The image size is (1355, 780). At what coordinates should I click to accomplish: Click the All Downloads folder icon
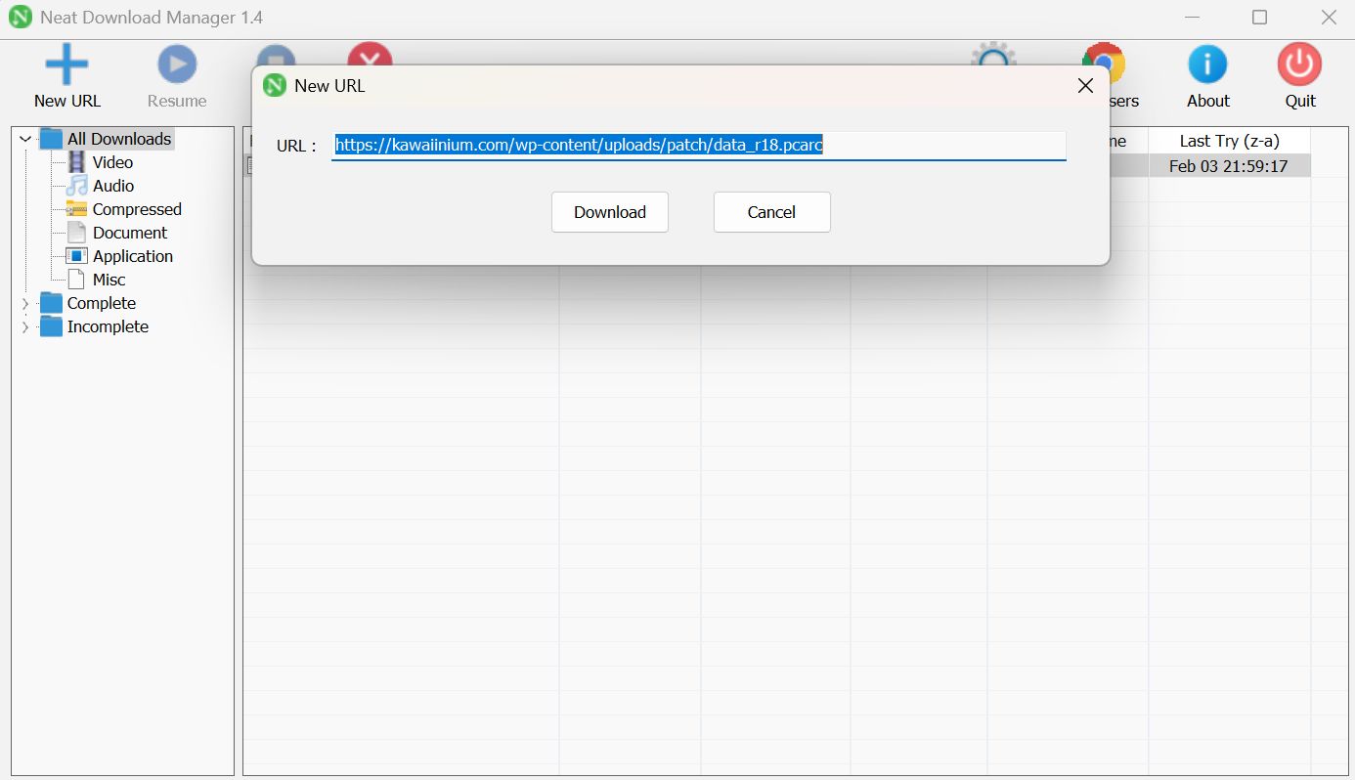click(51, 139)
